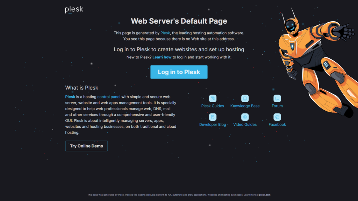
Task: Click the Video Guides play icon
Action: (245, 117)
